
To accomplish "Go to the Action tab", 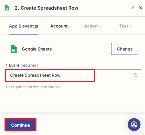I will tap(93, 26).
